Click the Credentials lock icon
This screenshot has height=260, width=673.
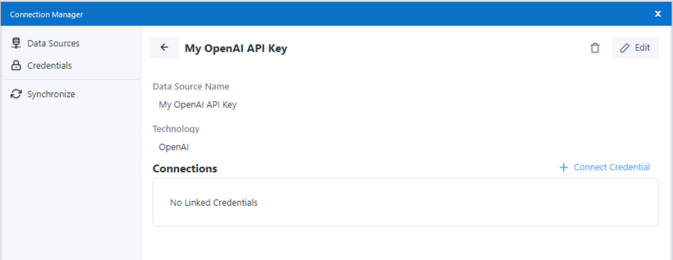coord(16,66)
